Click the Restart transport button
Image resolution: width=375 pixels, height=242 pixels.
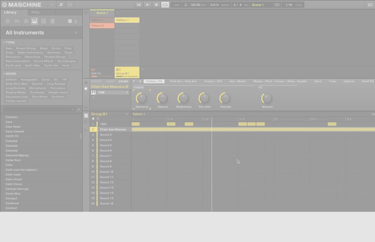(139, 5)
